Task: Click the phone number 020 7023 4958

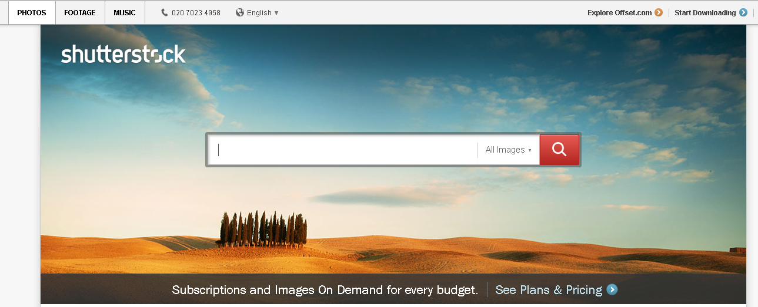Action: (x=196, y=12)
